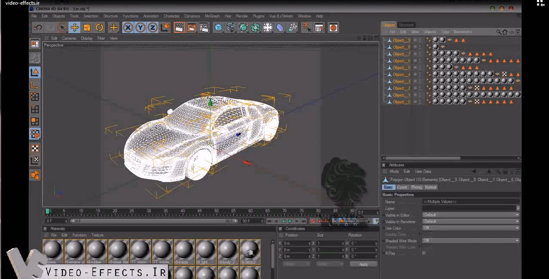
Task: Click frame 45 on the timeline ruler
Action: coord(200,211)
